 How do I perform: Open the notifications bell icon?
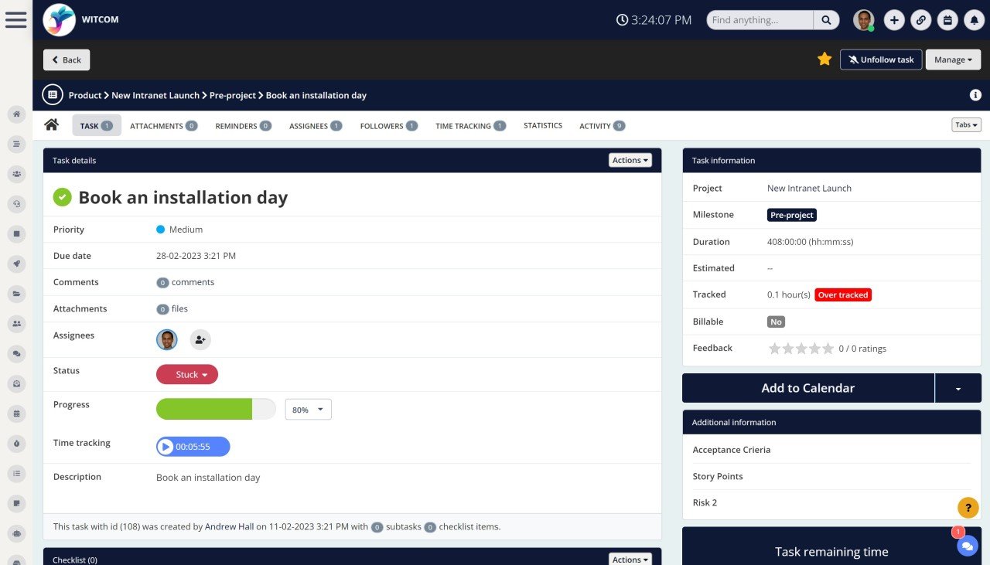[x=973, y=20]
